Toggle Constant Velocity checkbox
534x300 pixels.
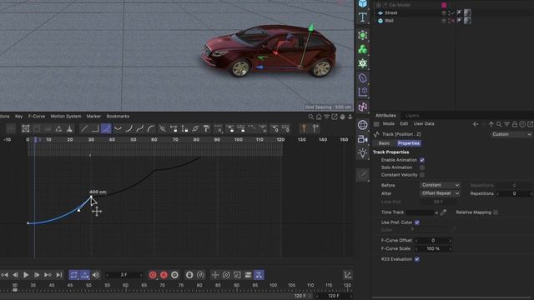[422, 175]
